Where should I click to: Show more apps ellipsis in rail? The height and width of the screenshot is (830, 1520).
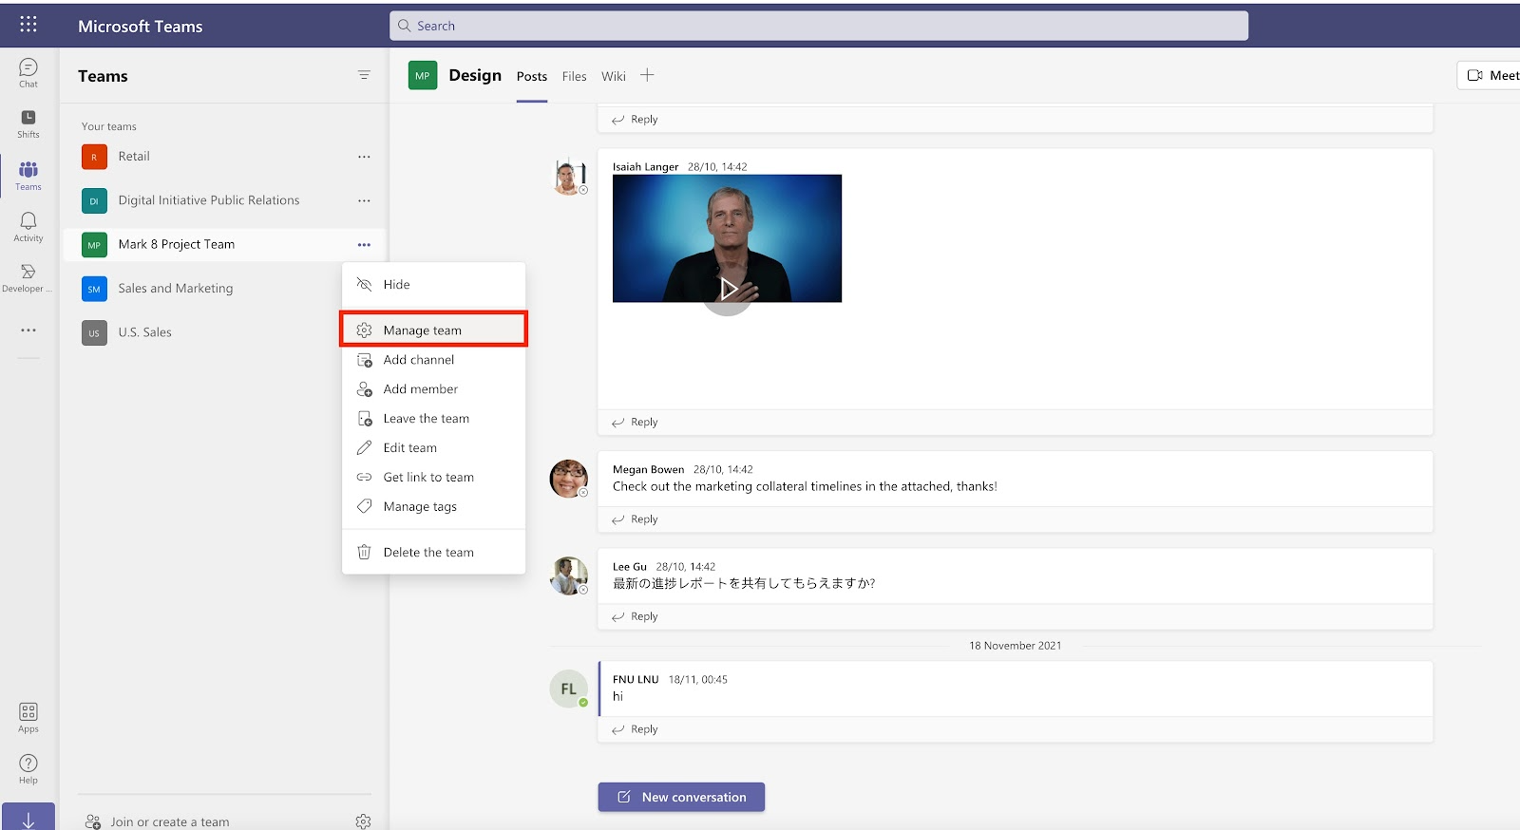(x=28, y=330)
